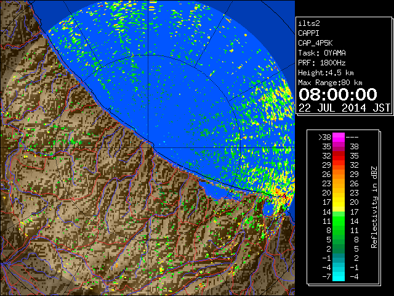Screen dimensions: 394x296
Task: Click the 'Task: OYAMA' text
Action: pos(322,53)
